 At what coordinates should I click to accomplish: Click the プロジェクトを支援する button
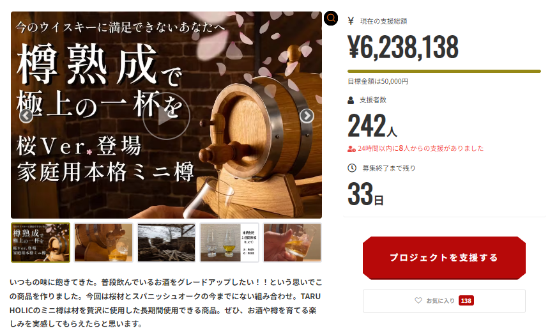444,258
